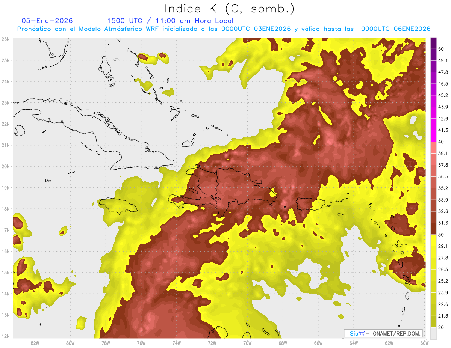Click the longitude label '70W'
Screen dimensions: 451x348
pyautogui.click(x=247, y=343)
